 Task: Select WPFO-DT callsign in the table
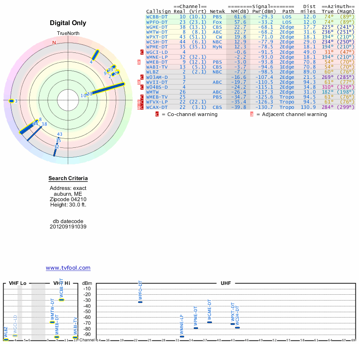[157, 21]
